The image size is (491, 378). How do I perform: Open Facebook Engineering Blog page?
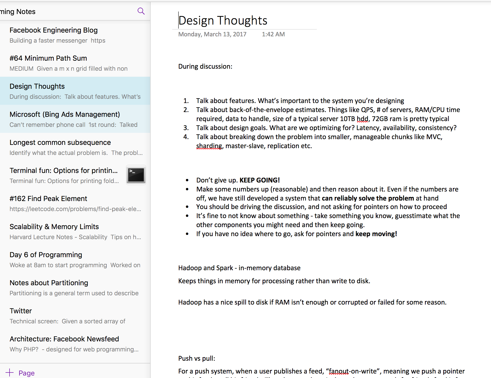click(x=53, y=30)
